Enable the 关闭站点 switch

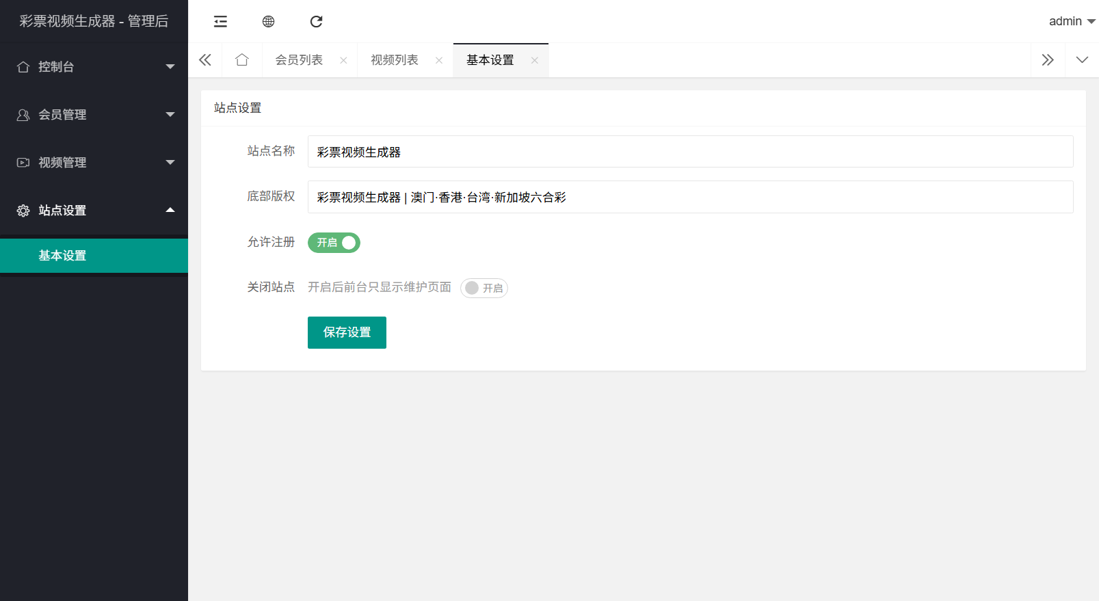[x=484, y=288]
